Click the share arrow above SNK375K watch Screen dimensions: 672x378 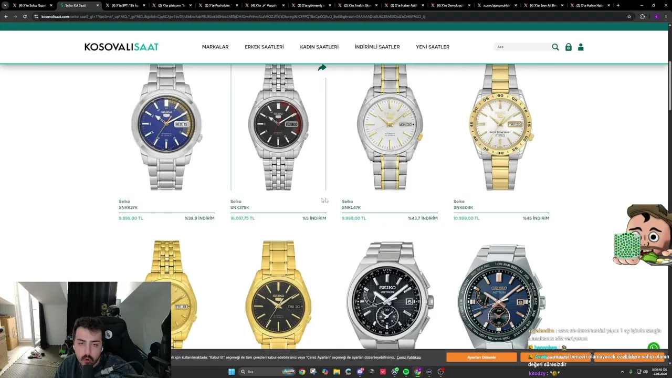322,68
